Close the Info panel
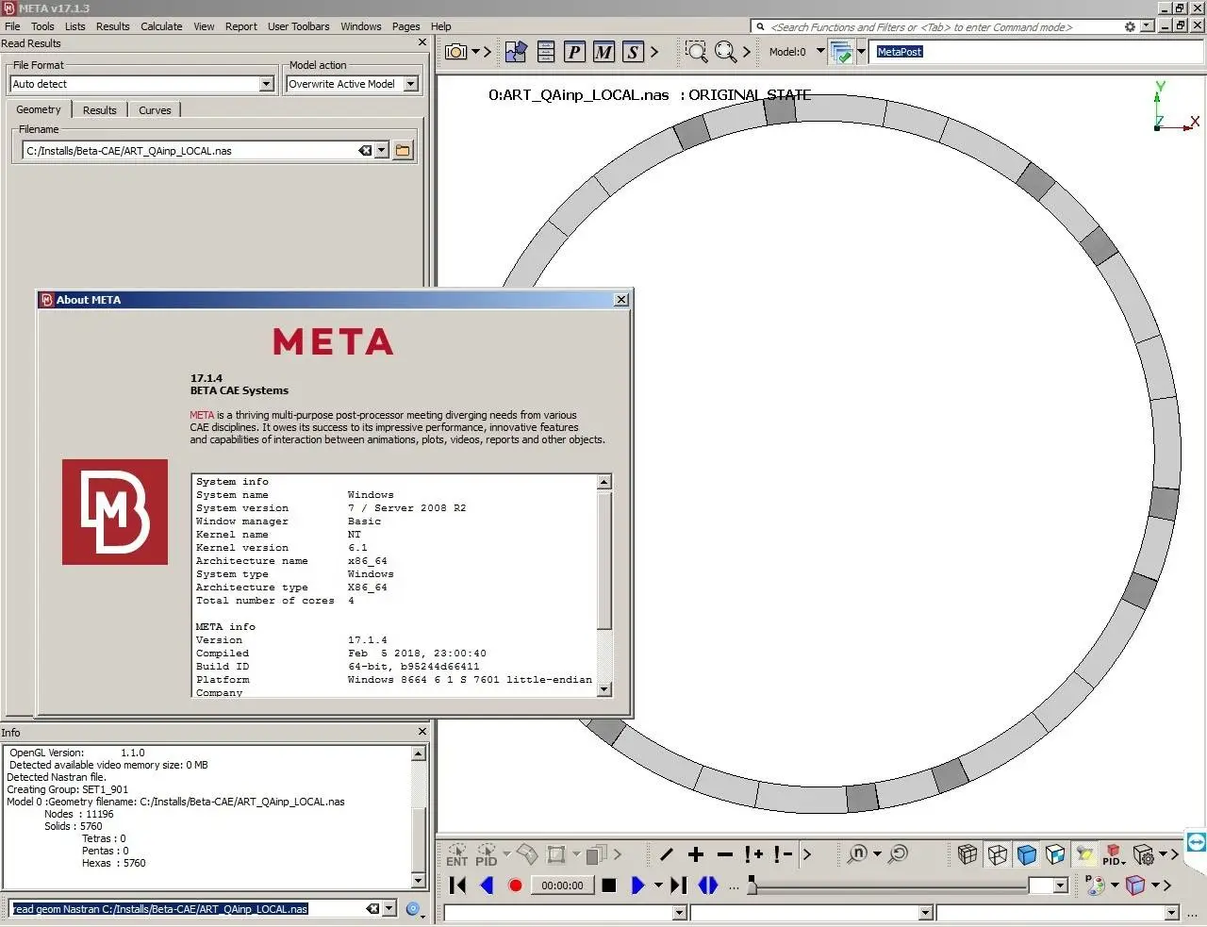1207x927 pixels. (422, 732)
